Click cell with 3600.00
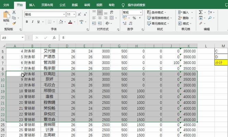Image resolution: width=228 pixels, height=137 pixels. pos(189,63)
